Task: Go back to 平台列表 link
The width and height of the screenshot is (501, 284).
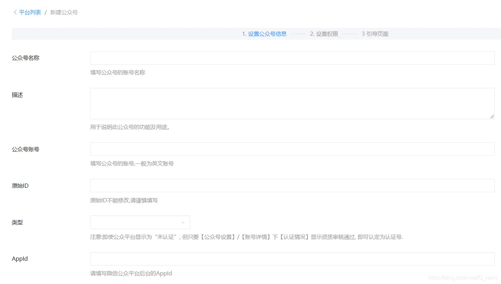Action: tap(30, 12)
